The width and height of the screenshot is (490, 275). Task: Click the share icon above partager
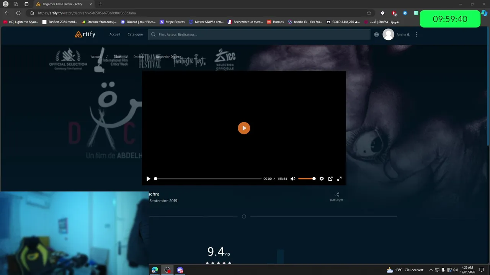[x=337, y=194]
